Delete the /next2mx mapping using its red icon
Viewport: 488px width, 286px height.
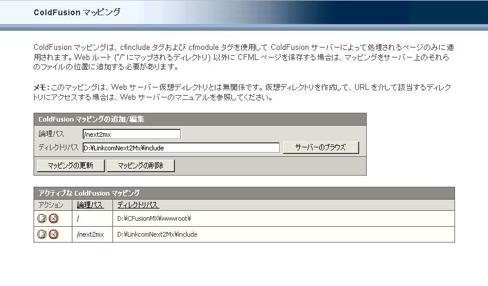[53, 234]
